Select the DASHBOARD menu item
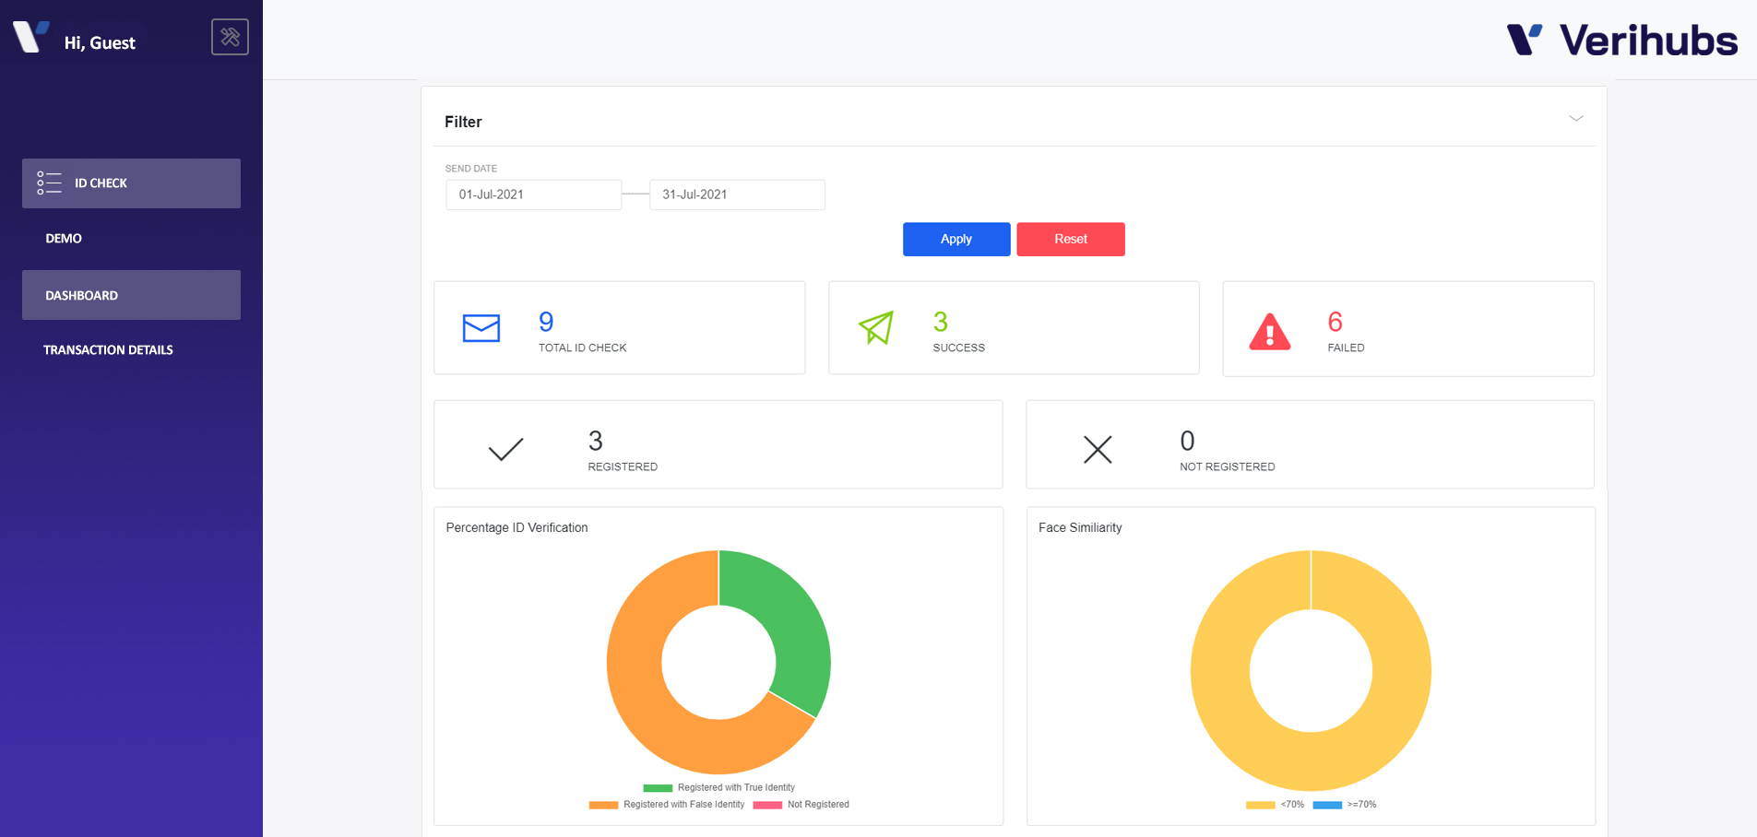 click(131, 295)
